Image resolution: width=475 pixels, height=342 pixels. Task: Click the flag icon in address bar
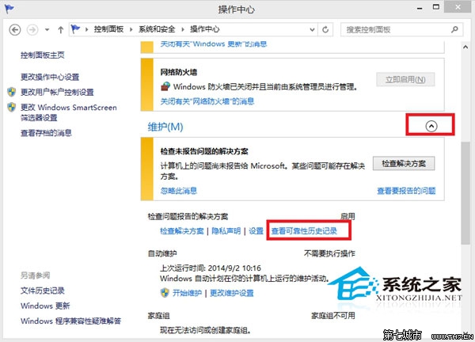coord(75,29)
